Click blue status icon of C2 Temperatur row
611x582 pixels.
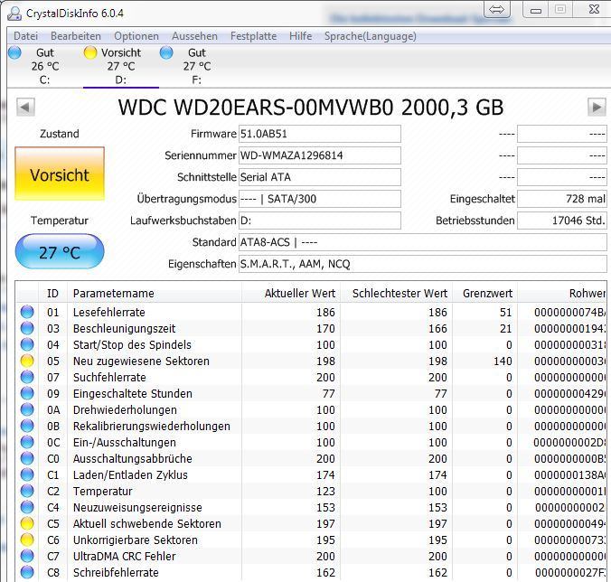point(27,492)
